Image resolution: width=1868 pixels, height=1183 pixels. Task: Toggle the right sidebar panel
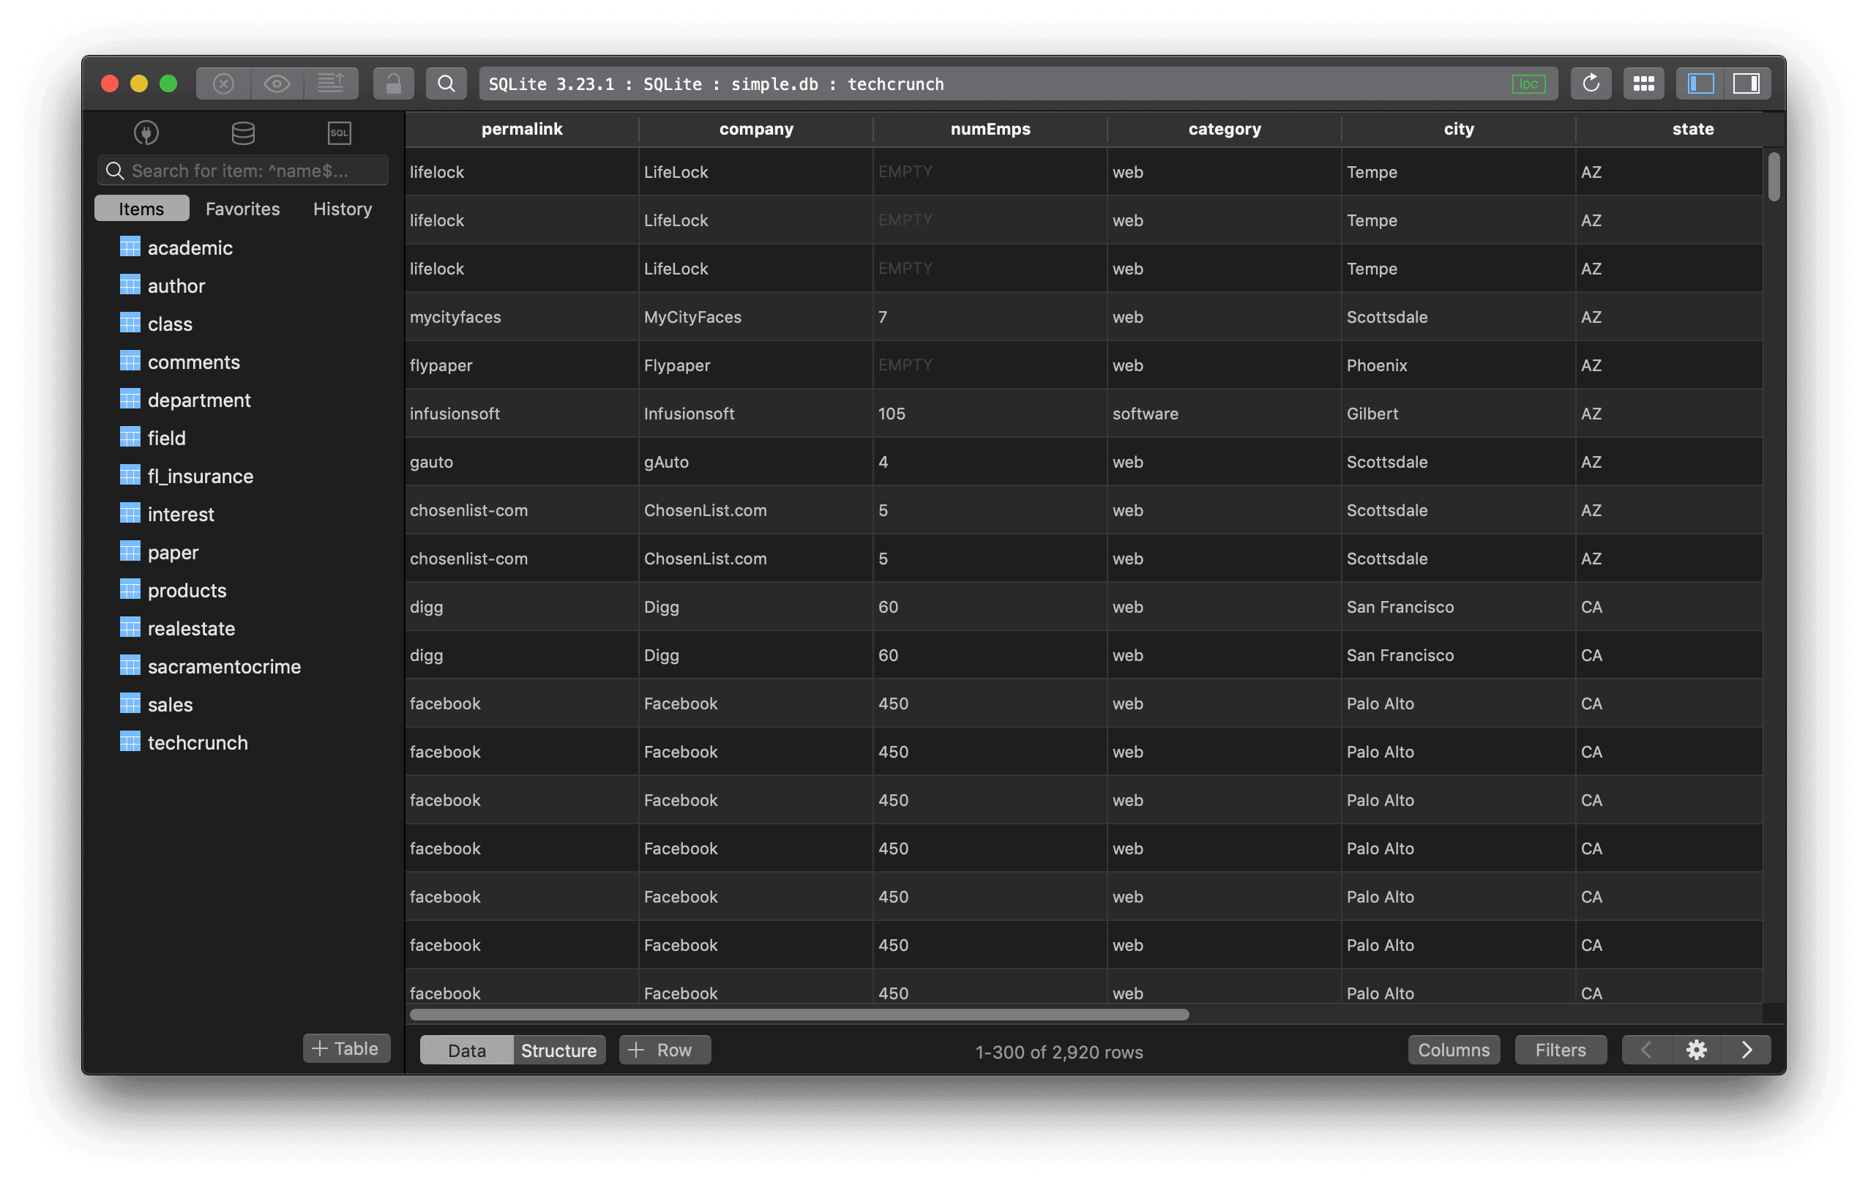click(1747, 83)
